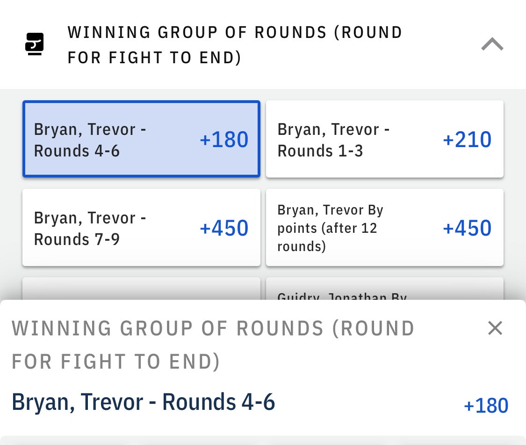Screen dimensions: 526x445
Task: Click the 'Rounds 7-9' label text
Action: coord(77,239)
